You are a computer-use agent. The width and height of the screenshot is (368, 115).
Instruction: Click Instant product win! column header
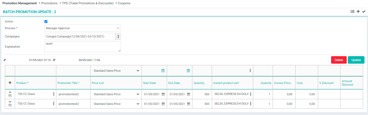pos(226,83)
